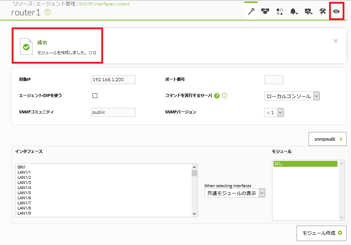351x245 pixels.
Task: Click SNMP Interfaces wizard breadcrumb
Action: [x=104, y=4]
